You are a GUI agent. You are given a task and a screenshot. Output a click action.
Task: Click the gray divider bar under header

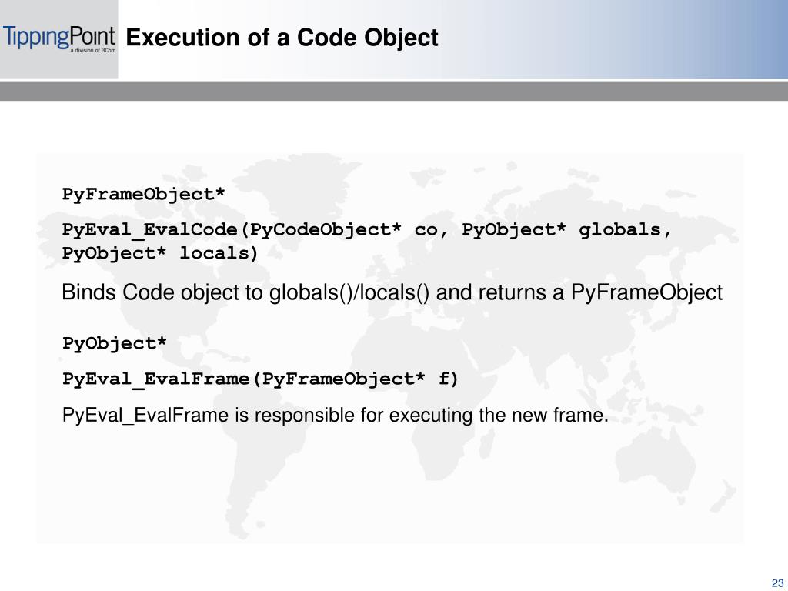pyautogui.click(x=394, y=91)
